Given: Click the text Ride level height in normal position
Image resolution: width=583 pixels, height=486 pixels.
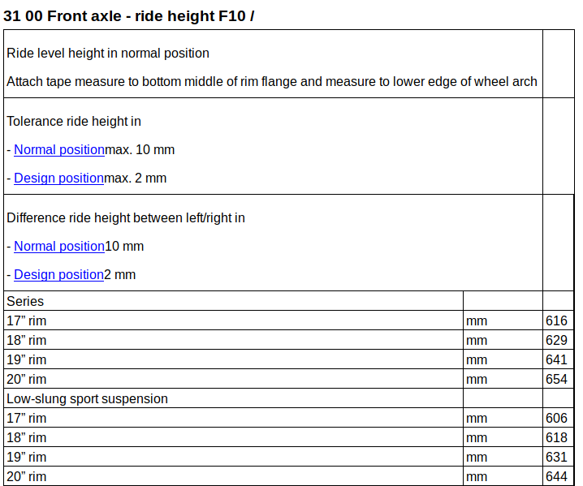Looking at the screenshot, I should click(x=108, y=53).
